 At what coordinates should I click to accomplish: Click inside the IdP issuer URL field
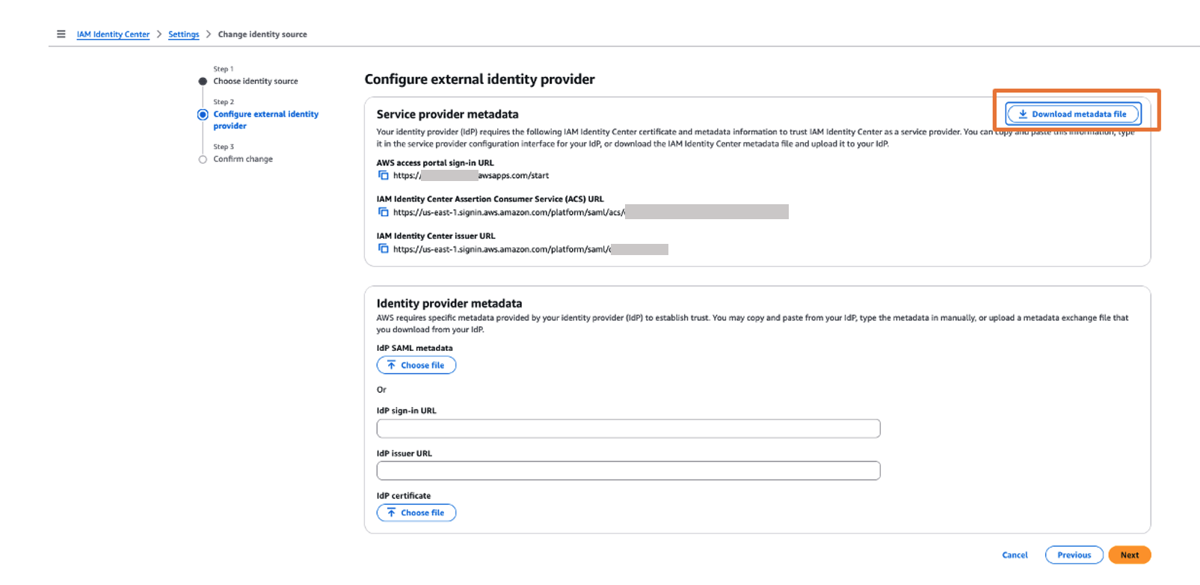(628, 471)
